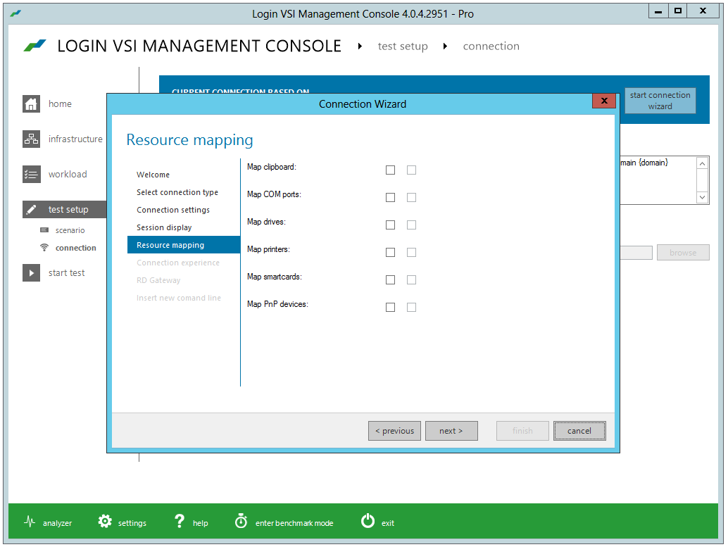
Task: Open the start test section label
Action: (66, 272)
